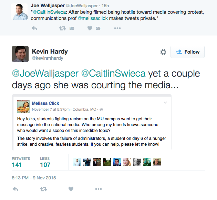The width and height of the screenshot is (217, 200).
Task: Click reply arrow under Kevin Hardy's tweet
Action: coord(15,189)
